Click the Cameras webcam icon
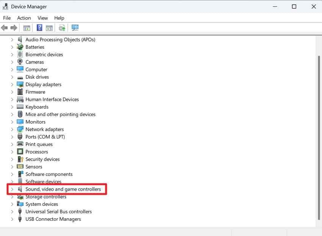Image resolution: width=322 pixels, height=236 pixels. (20, 62)
